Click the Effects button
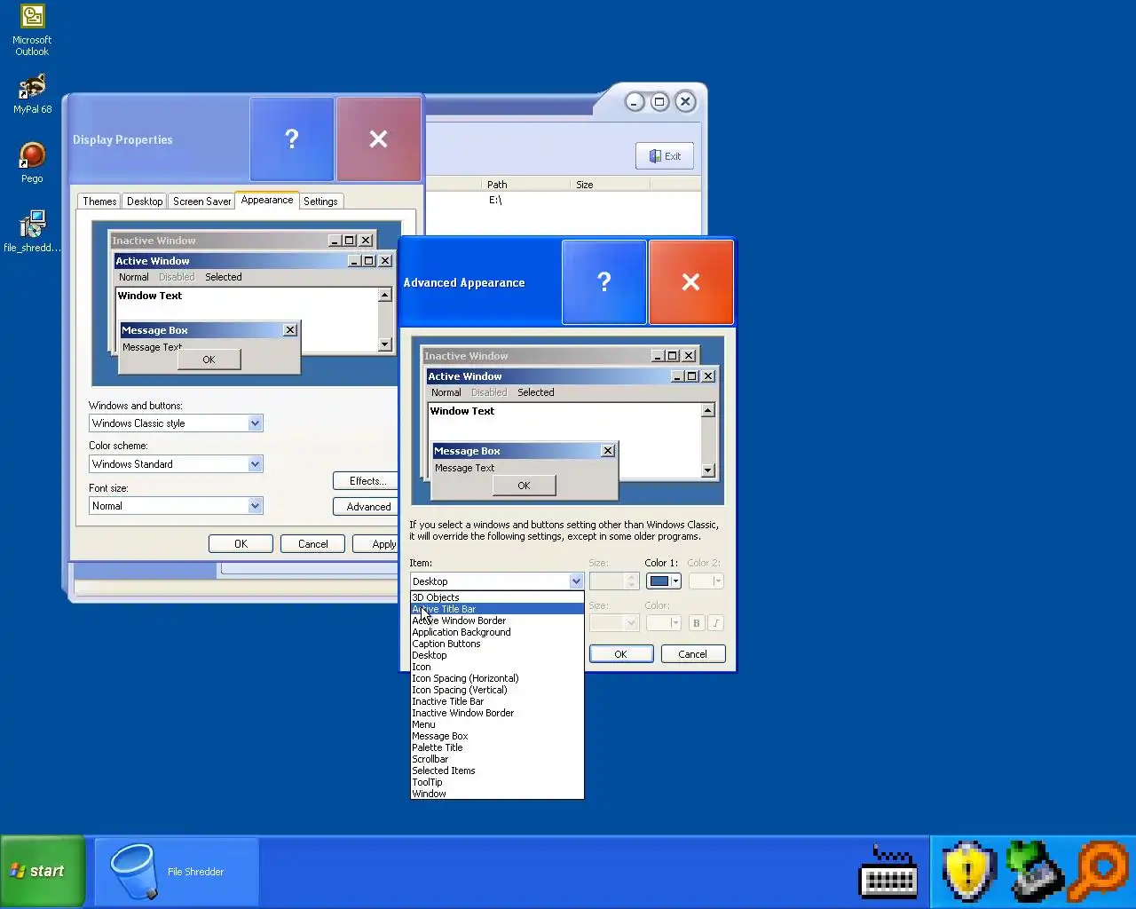Viewport: 1136px width, 909px height. point(366,481)
